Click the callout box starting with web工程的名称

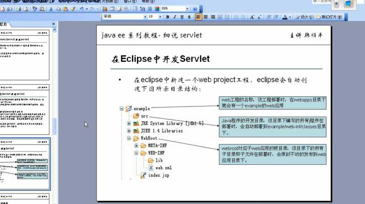pyautogui.click(x=272, y=103)
